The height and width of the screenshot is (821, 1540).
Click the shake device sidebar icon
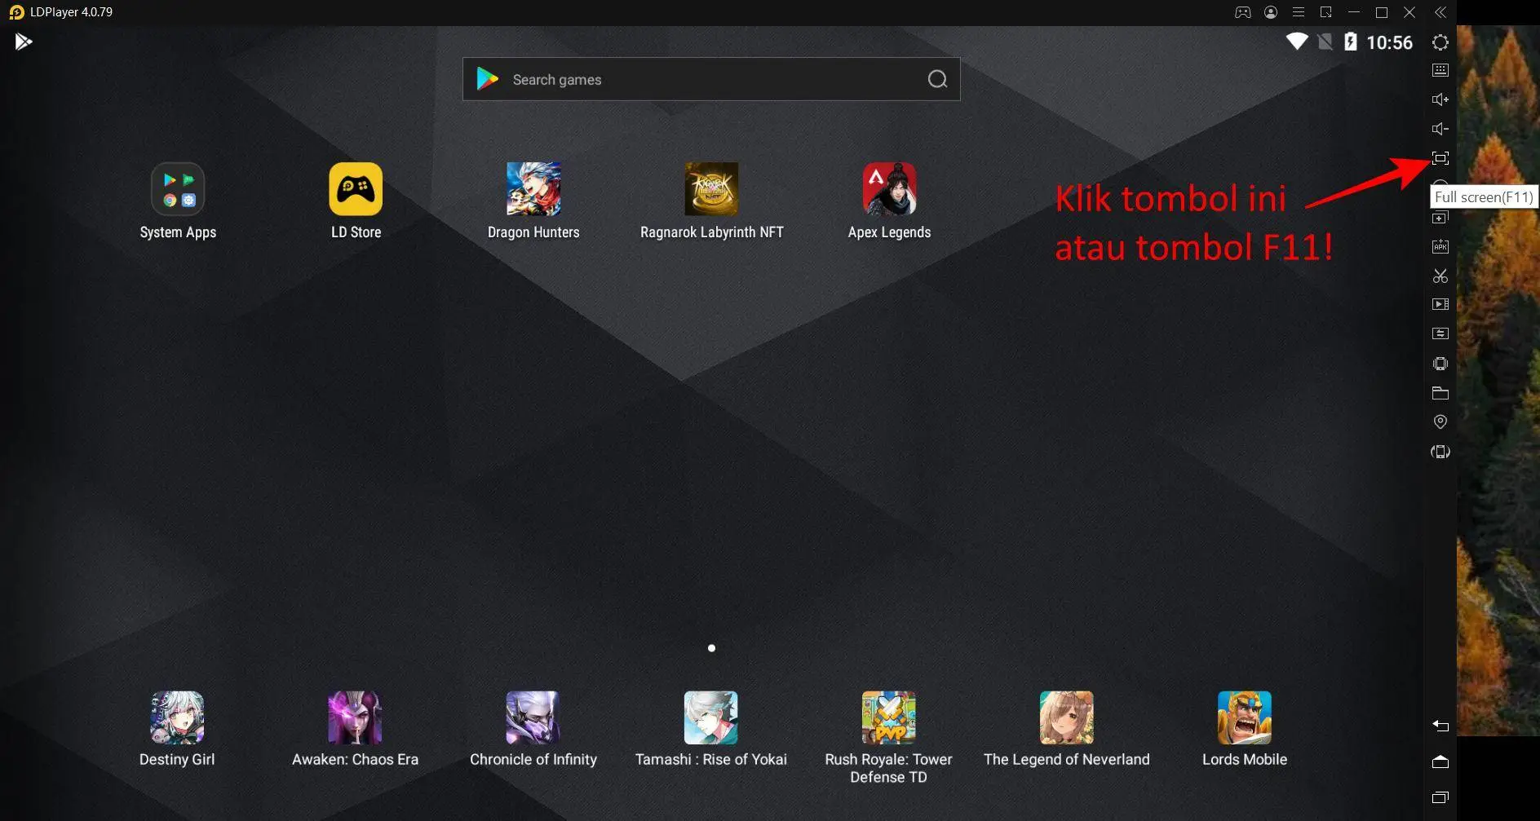1440,364
